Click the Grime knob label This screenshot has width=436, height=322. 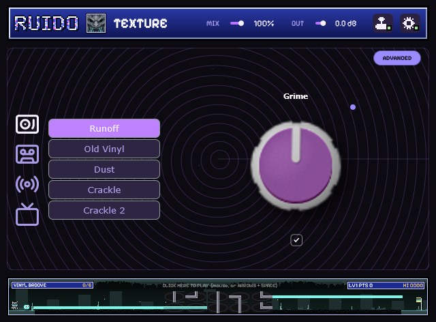click(x=296, y=96)
